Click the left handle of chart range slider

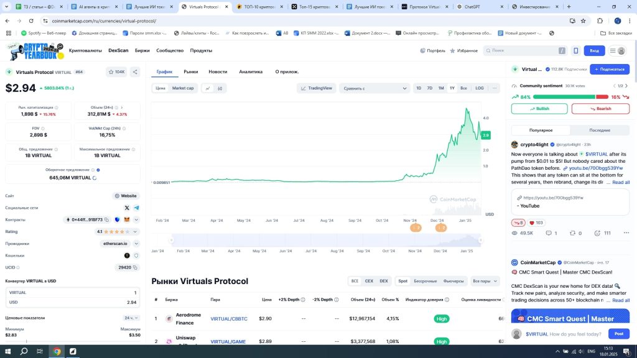pyautogui.click(x=172, y=241)
